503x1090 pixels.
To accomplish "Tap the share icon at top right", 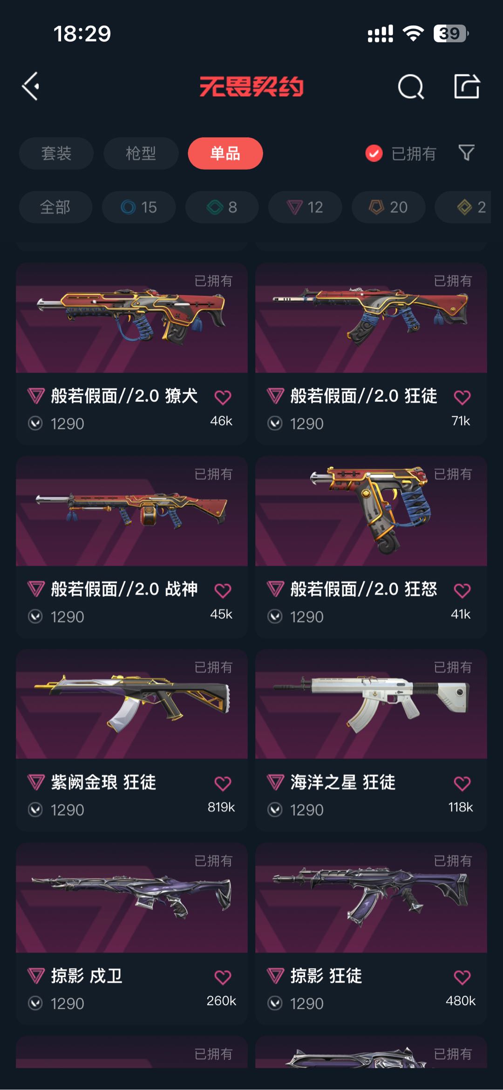I will [467, 86].
